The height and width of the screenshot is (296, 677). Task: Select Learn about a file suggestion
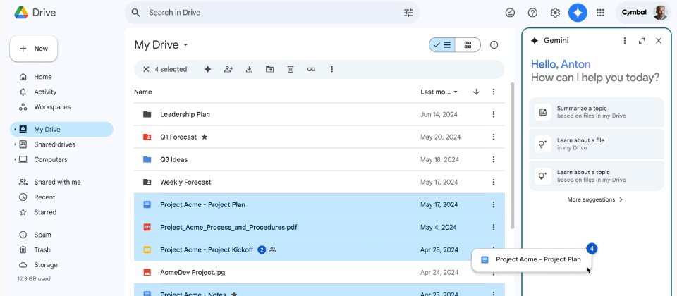tap(597, 144)
